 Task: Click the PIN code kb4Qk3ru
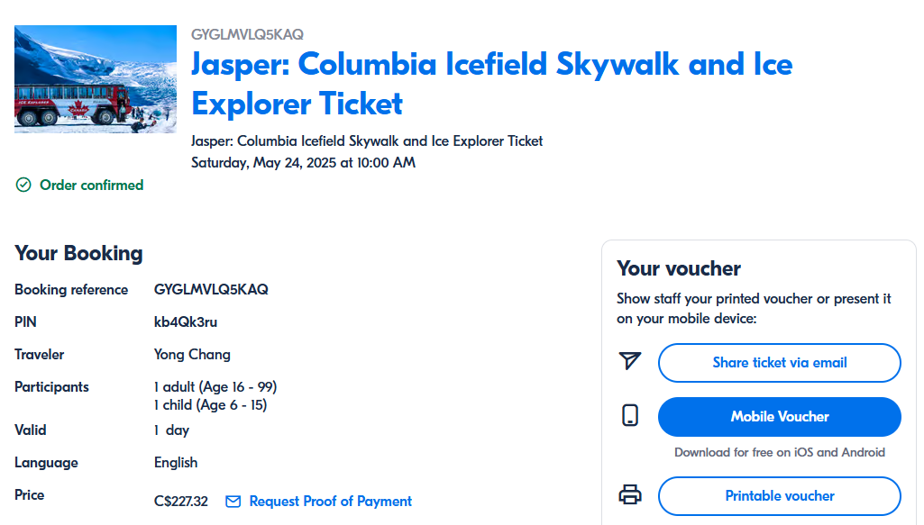(186, 322)
